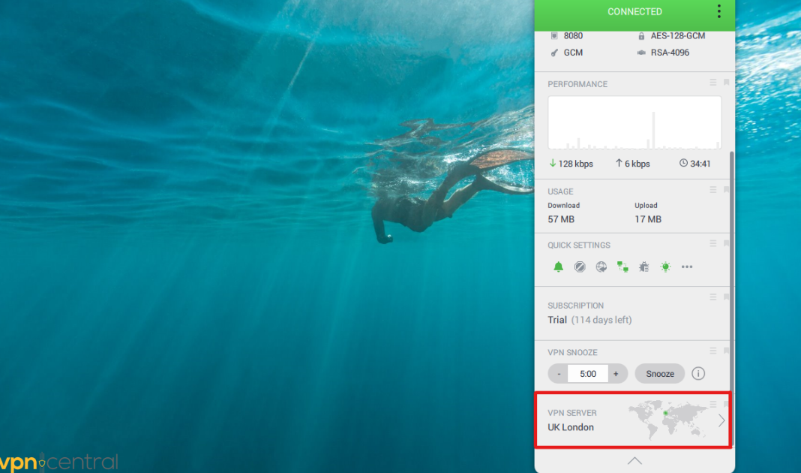The width and height of the screenshot is (801, 473).
Task: Pin the VPN Snooze section bookmark
Action: (725, 350)
